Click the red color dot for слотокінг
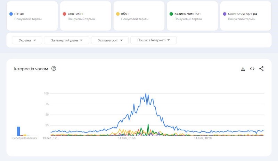 [x=64, y=14]
